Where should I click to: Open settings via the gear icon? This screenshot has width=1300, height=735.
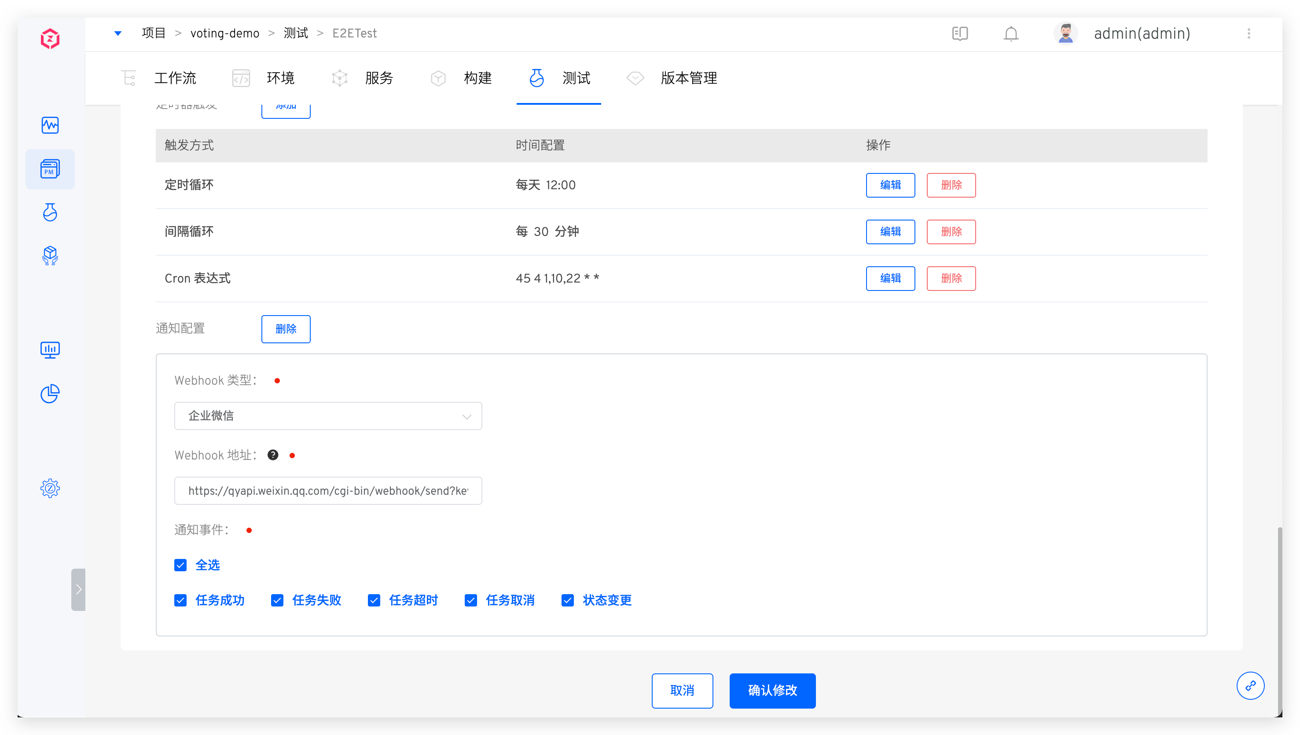[50, 488]
